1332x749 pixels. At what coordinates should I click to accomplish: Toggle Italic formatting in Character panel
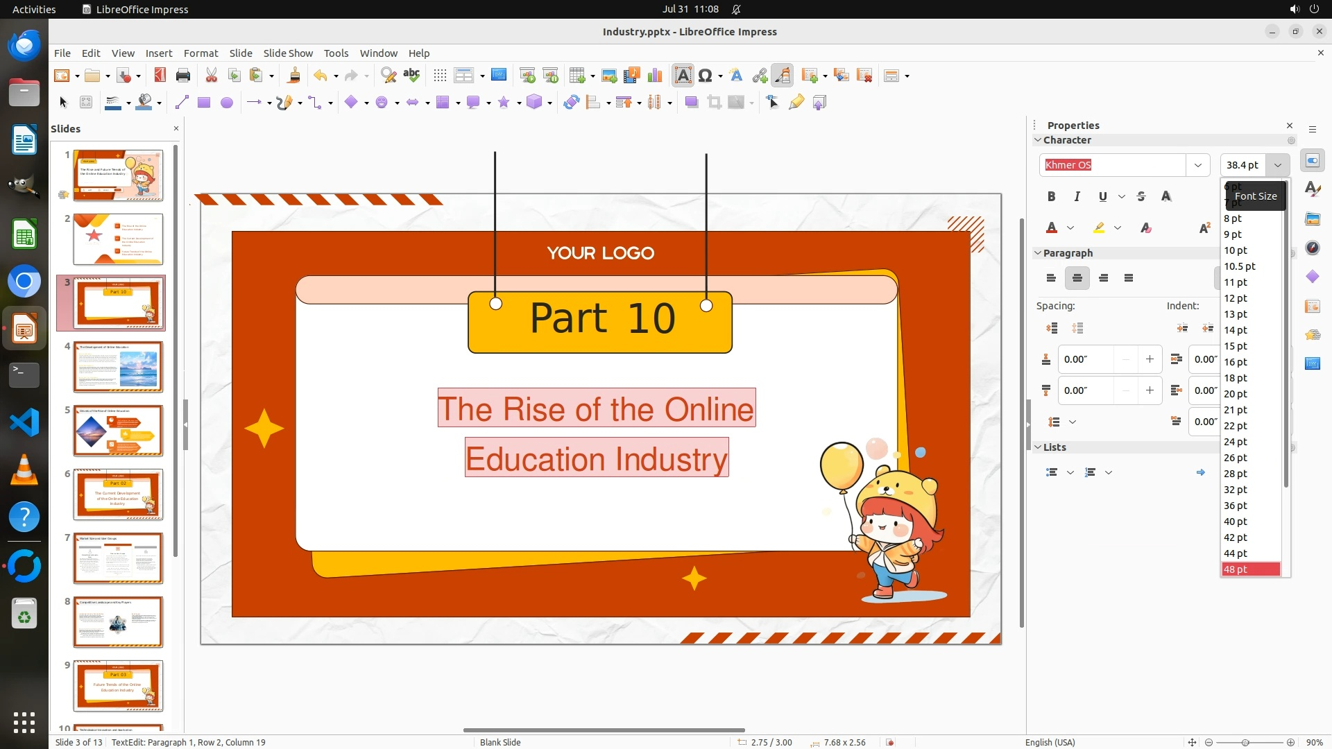[1077, 196]
